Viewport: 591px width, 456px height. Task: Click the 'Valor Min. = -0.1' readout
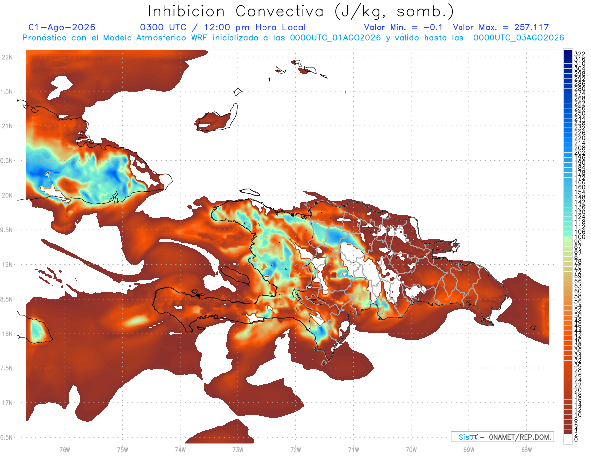click(403, 27)
